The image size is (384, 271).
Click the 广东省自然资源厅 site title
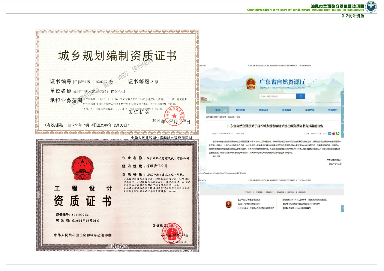[x=282, y=82]
